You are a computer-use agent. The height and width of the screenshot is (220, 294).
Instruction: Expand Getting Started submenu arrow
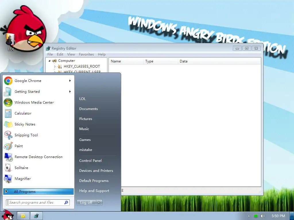[x=70, y=91]
